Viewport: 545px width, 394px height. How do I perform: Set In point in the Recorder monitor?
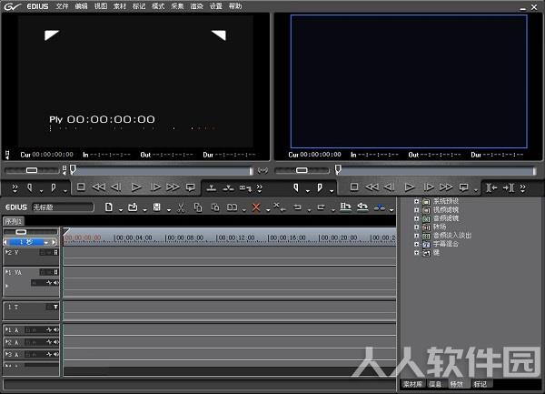(x=296, y=188)
